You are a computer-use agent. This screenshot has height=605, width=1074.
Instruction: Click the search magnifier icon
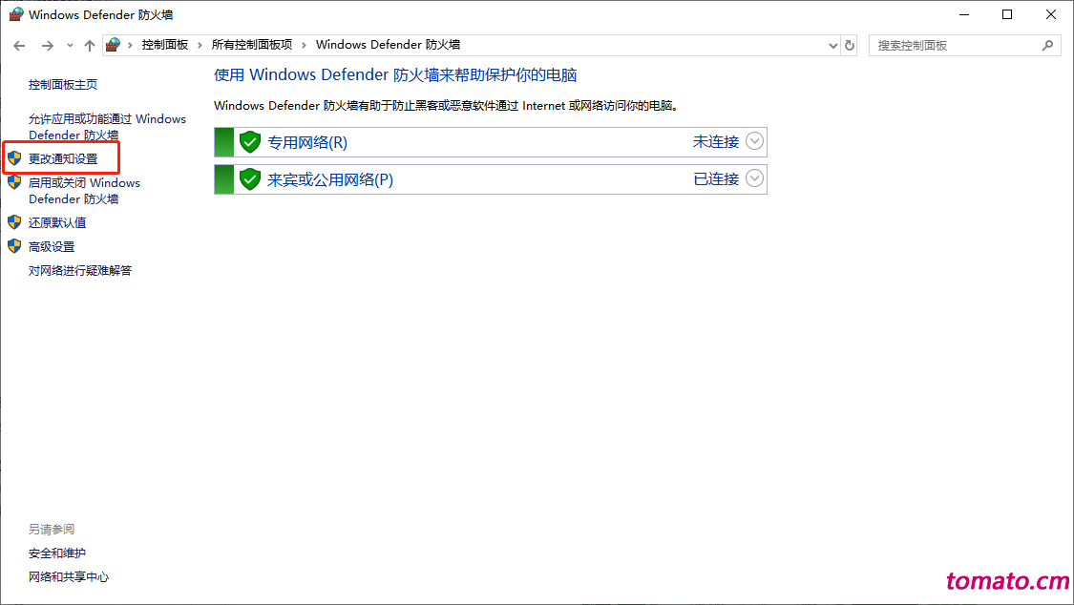click(x=1047, y=46)
